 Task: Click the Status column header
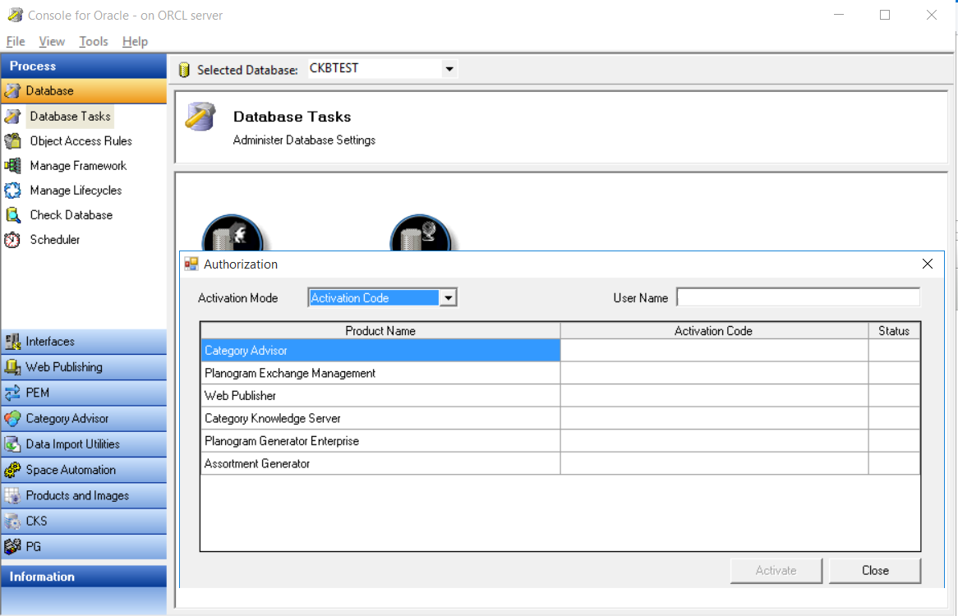click(894, 331)
